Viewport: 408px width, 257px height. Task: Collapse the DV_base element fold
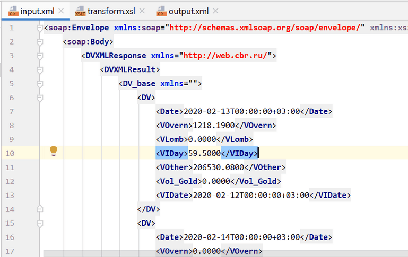(40, 84)
